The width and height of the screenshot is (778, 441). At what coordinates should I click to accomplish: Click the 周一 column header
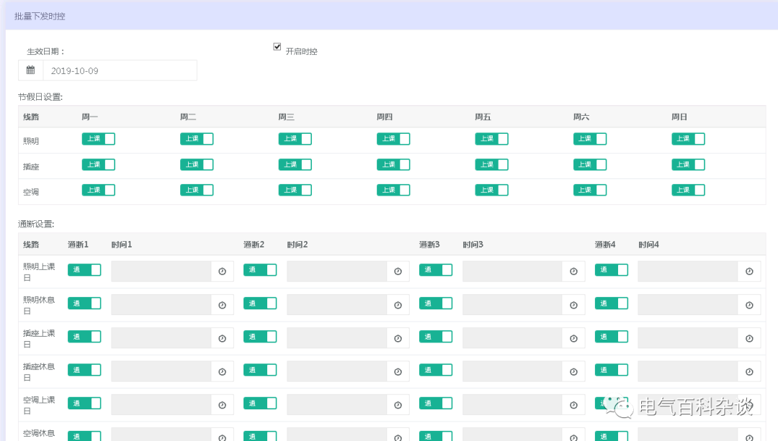[x=90, y=117]
